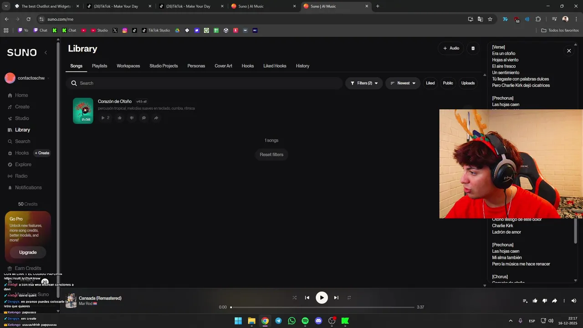Switch to the Personas tab
Image resolution: width=583 pixels, height=328 pixels.
click(x=196, y=66)
